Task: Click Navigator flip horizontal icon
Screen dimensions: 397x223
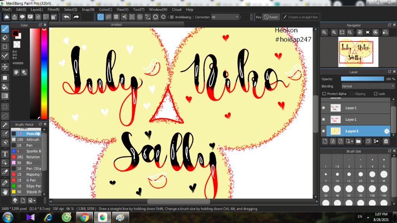Action: [x=385, y=33]
